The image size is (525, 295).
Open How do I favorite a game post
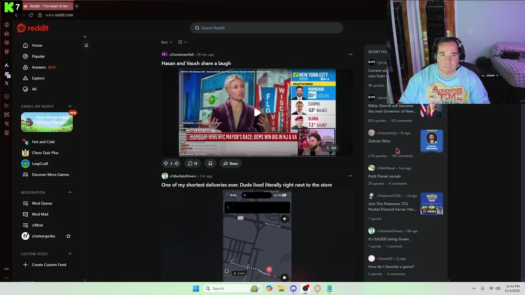391,267
